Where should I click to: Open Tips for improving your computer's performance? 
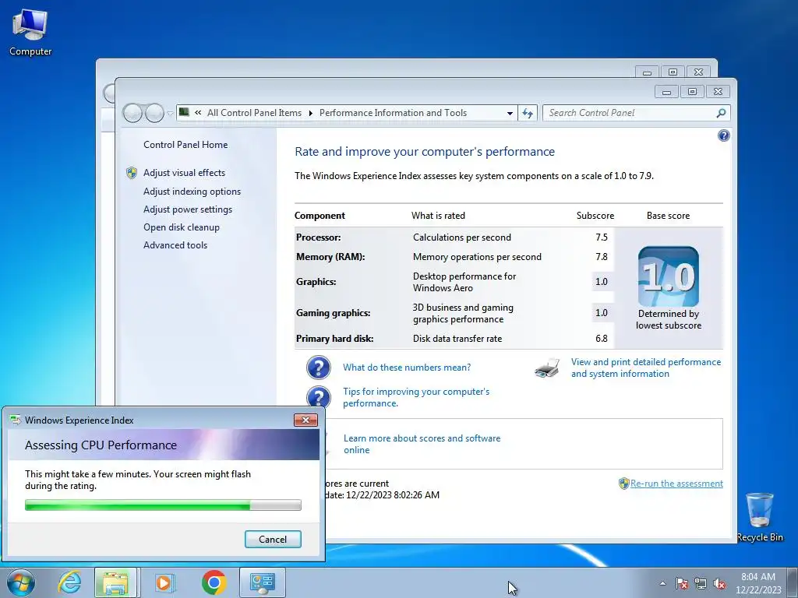416,397
